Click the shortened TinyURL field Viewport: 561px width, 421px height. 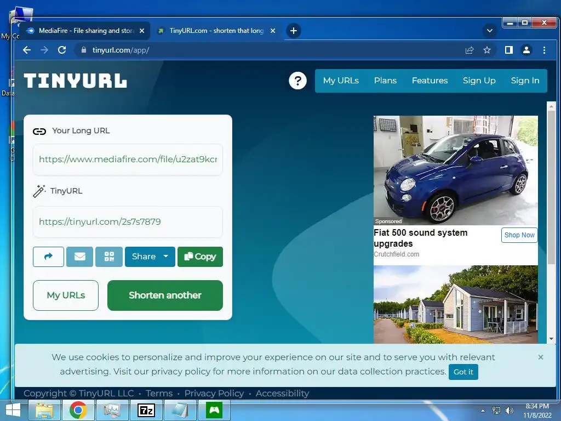pos(128,221)
